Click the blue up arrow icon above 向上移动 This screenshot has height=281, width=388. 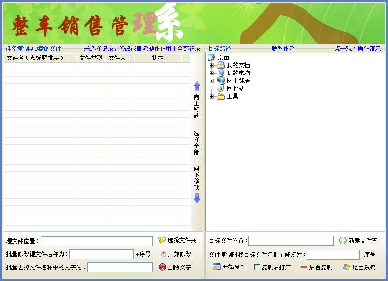coord(197,86)
